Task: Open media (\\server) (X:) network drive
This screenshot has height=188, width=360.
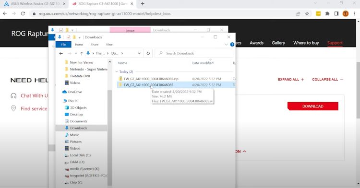Action: tap(84, 169)
